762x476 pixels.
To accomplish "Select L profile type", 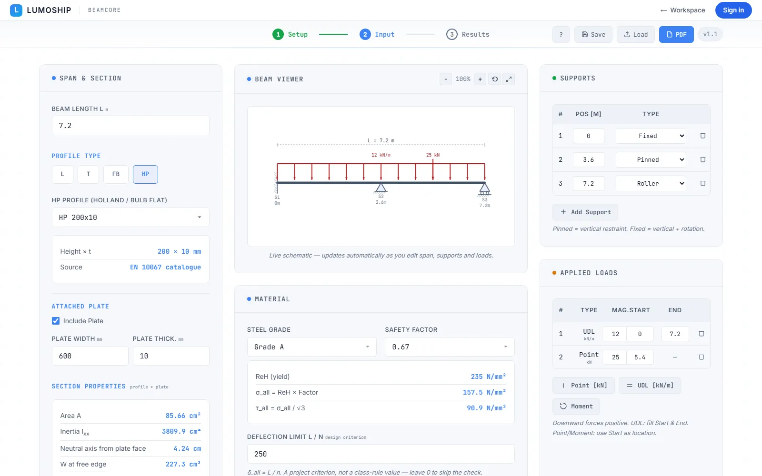I will (x=62, y=174).
